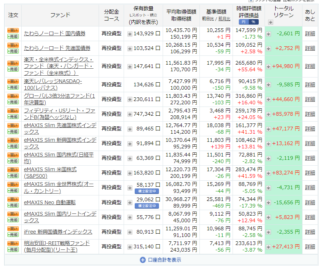Open 詳細 for eMAXIS Neo 自動運転 row

(310, 202)
